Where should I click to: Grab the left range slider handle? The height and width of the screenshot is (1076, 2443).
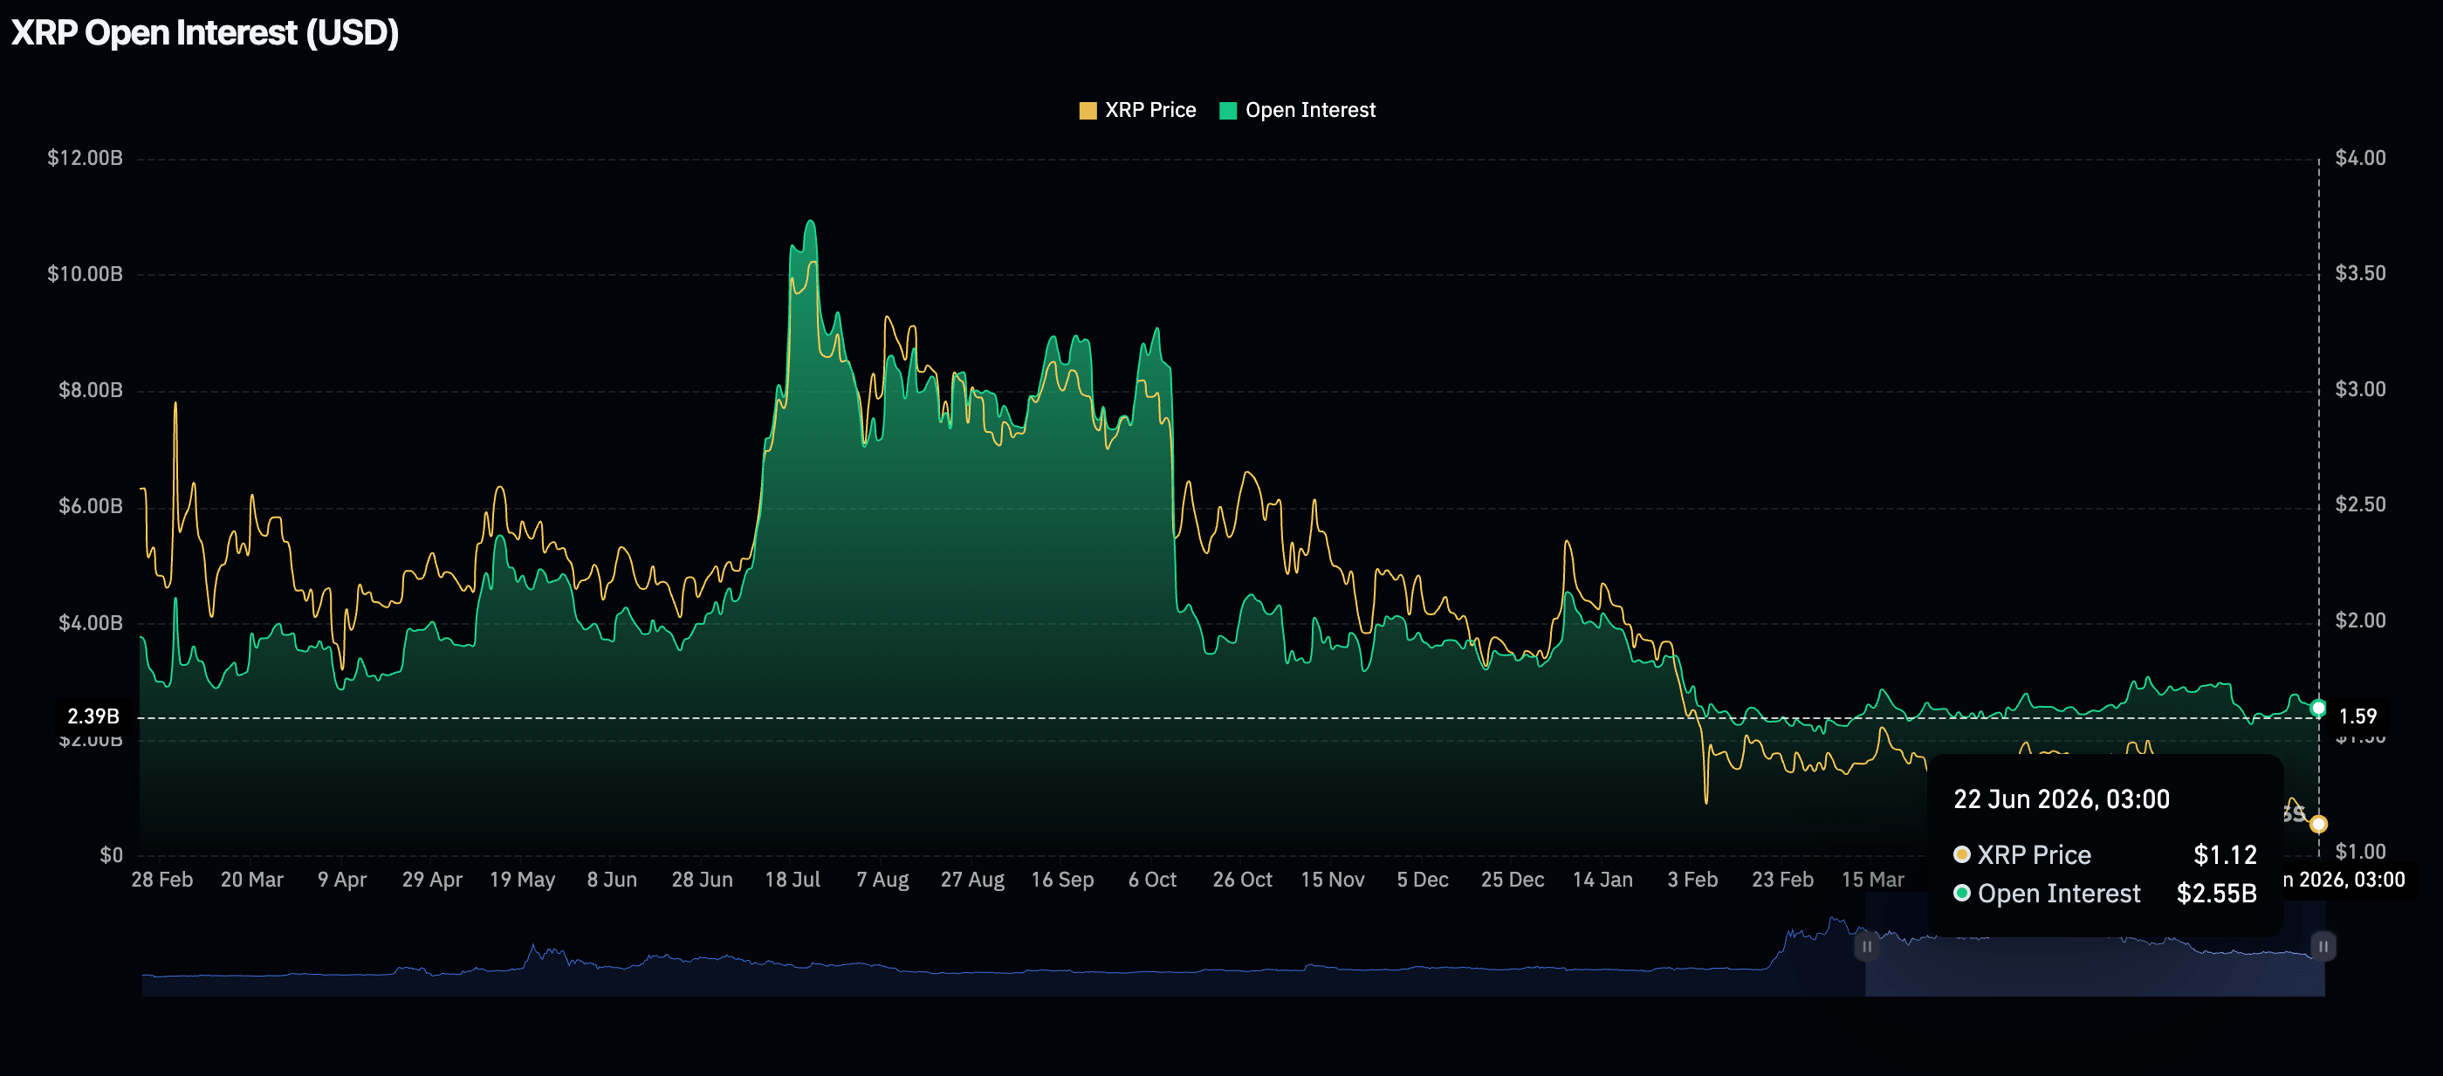pyautogui.click(x=1865, y=946)
